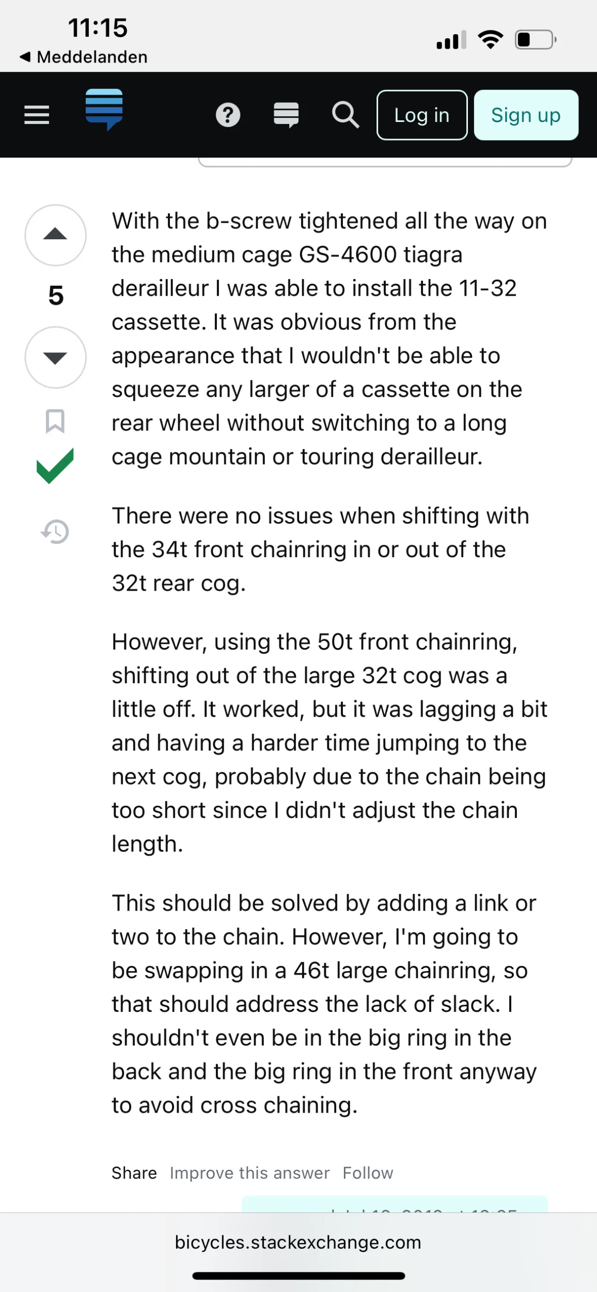Go back to Meddelanden app

[x=84, y=57]
